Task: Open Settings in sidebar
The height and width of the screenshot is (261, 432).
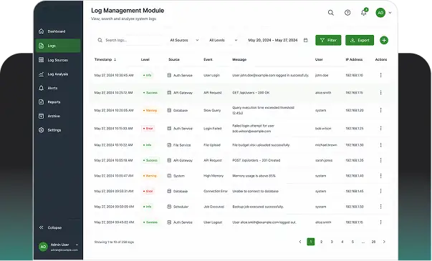Action: (x=58, y=130)
